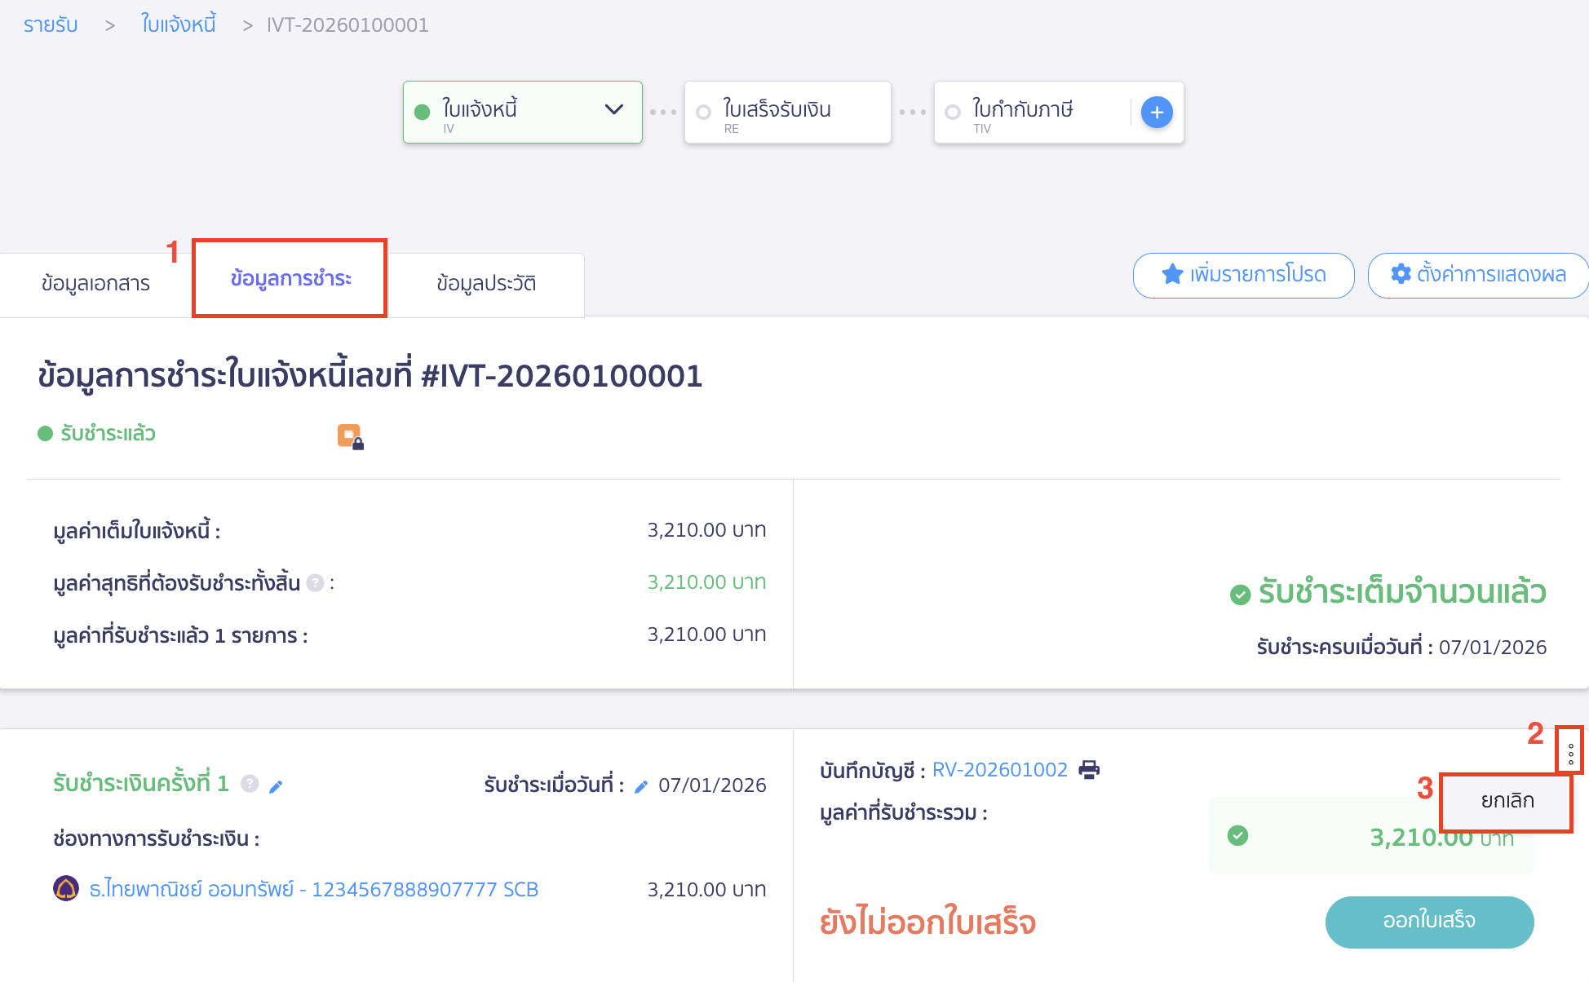
Task: Click the printer icon next to RV-202601002
Action: pos(1087,769)
